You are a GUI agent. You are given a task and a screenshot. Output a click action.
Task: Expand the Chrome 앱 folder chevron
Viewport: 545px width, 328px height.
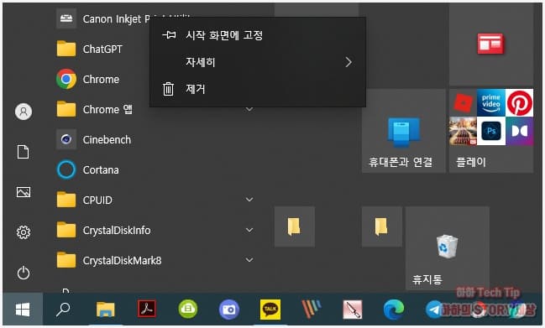[249, 109]
